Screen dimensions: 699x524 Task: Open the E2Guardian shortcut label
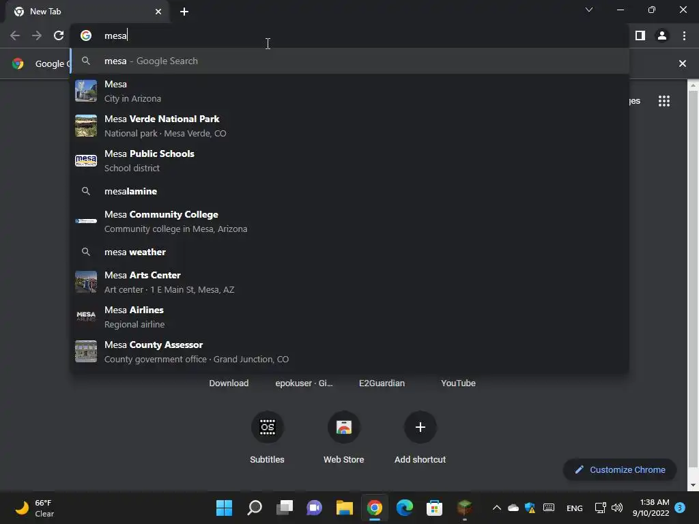[382, 383]
